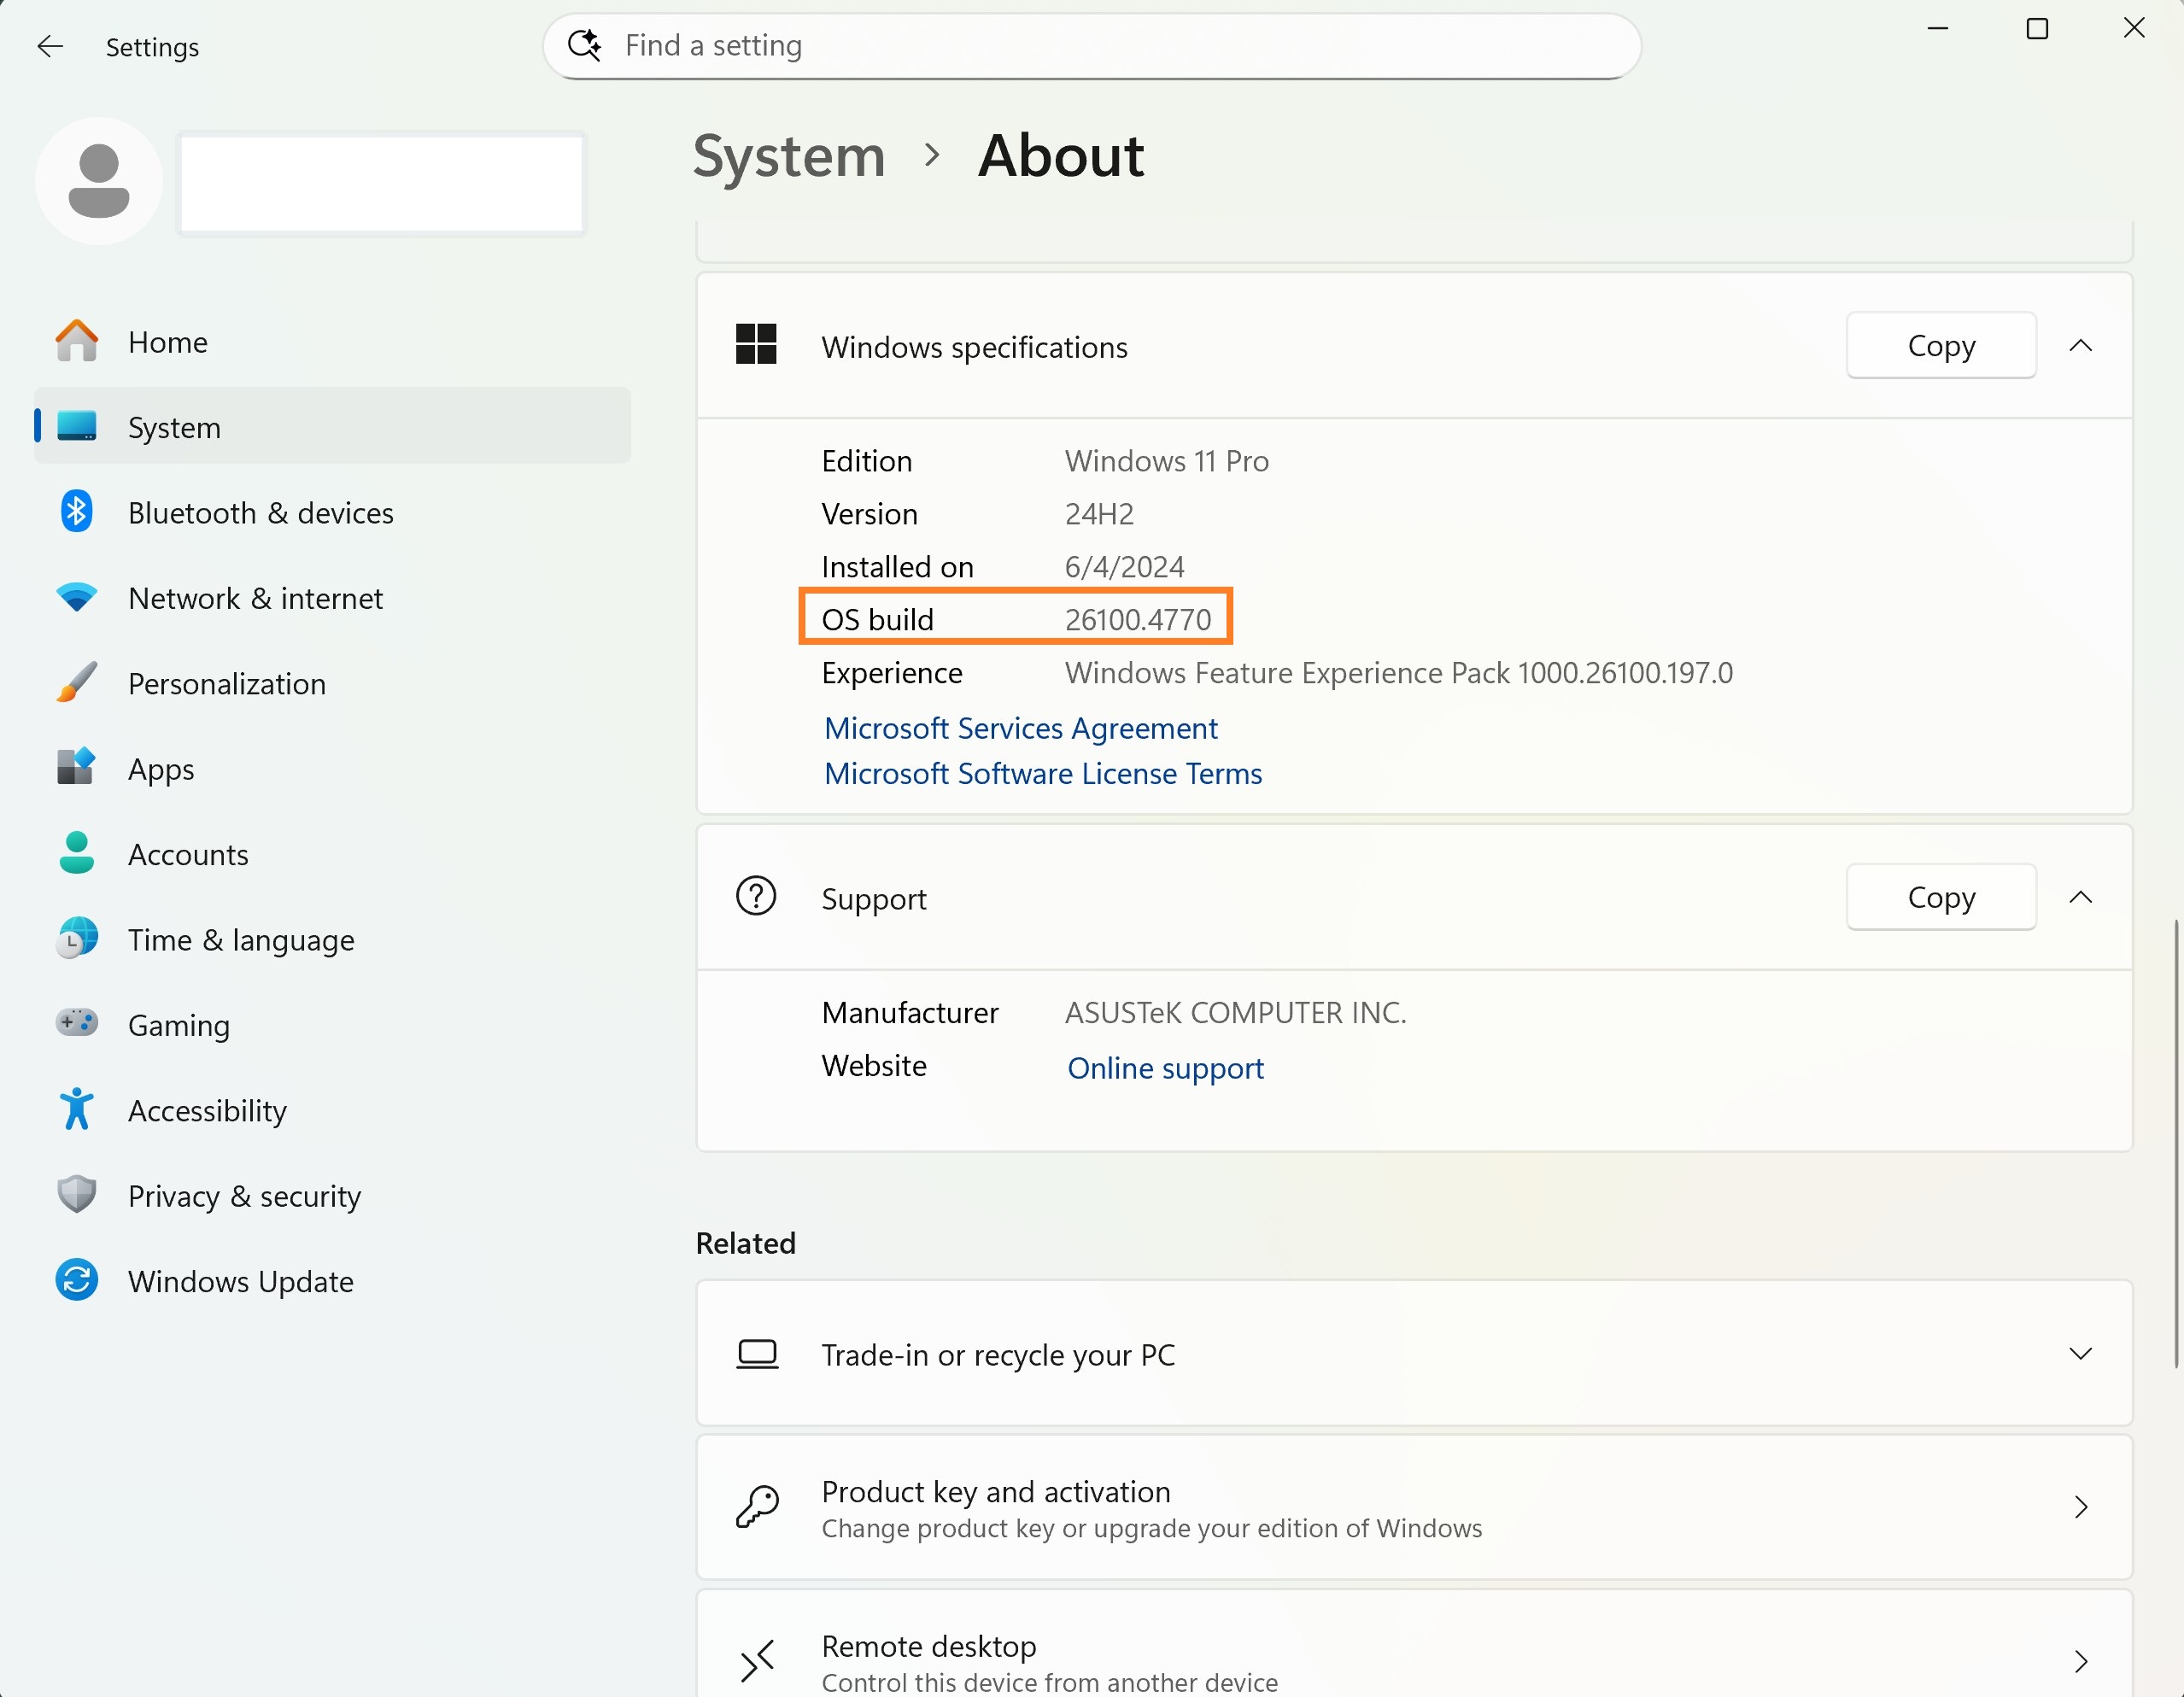Screen dimensions: 2184x1697
Task: Click the Bluetooth icon in the sidebar
Action: [x=77, y=512]
